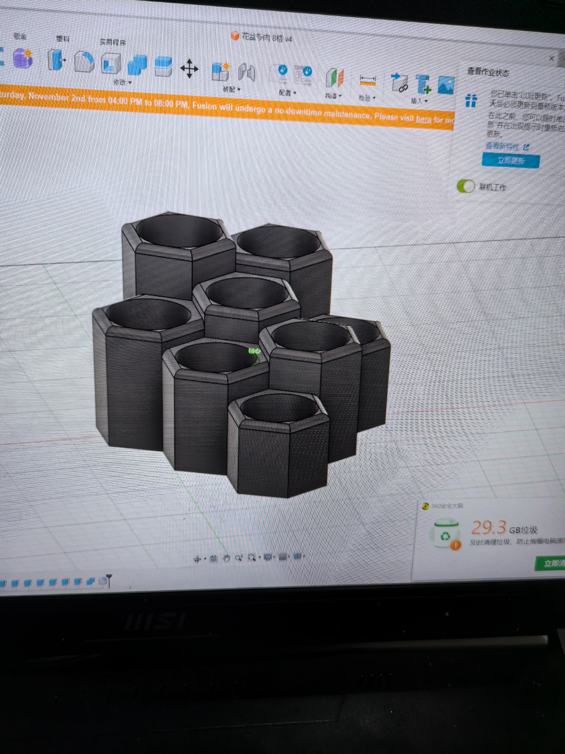Click the "here" link in maintenance banner

[423, 119]
